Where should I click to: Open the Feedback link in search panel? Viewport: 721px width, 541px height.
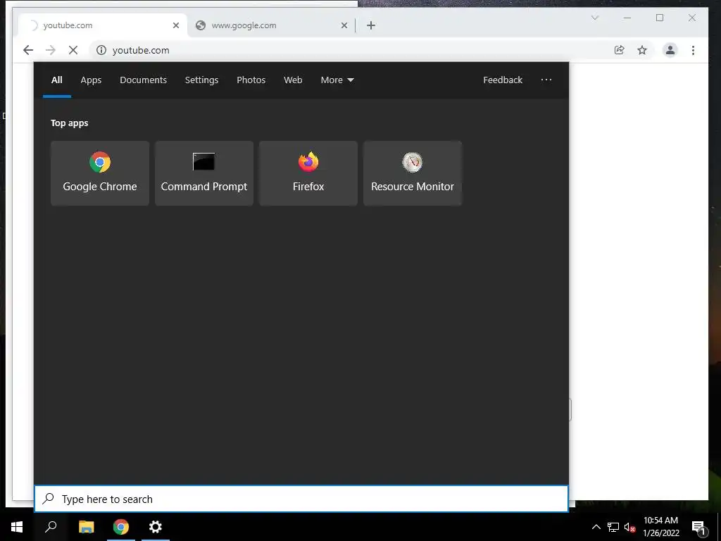503,80
